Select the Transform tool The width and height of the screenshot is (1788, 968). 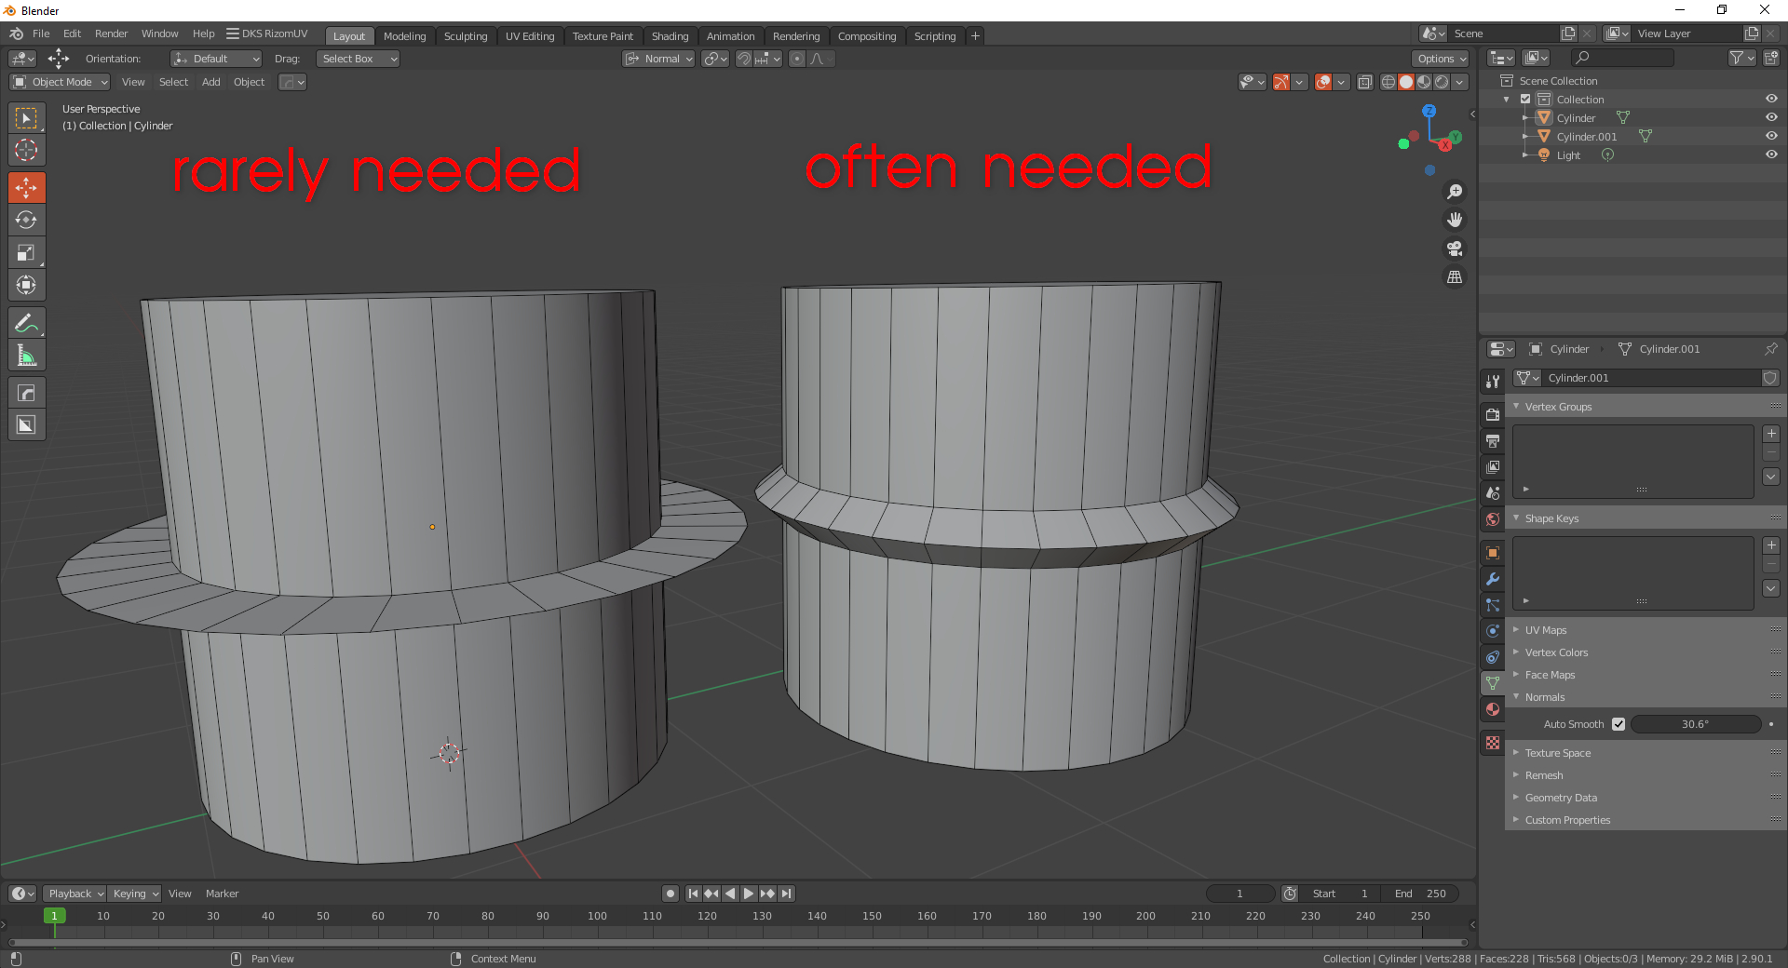26,285
